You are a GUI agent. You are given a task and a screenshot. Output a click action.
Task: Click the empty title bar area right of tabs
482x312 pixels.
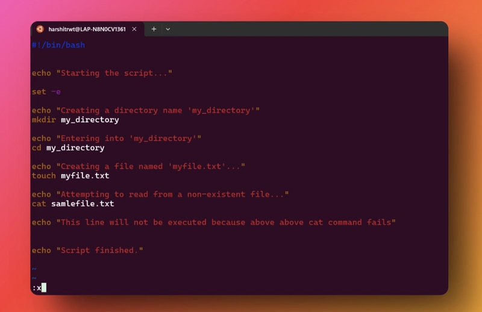[x=301, y=29]
